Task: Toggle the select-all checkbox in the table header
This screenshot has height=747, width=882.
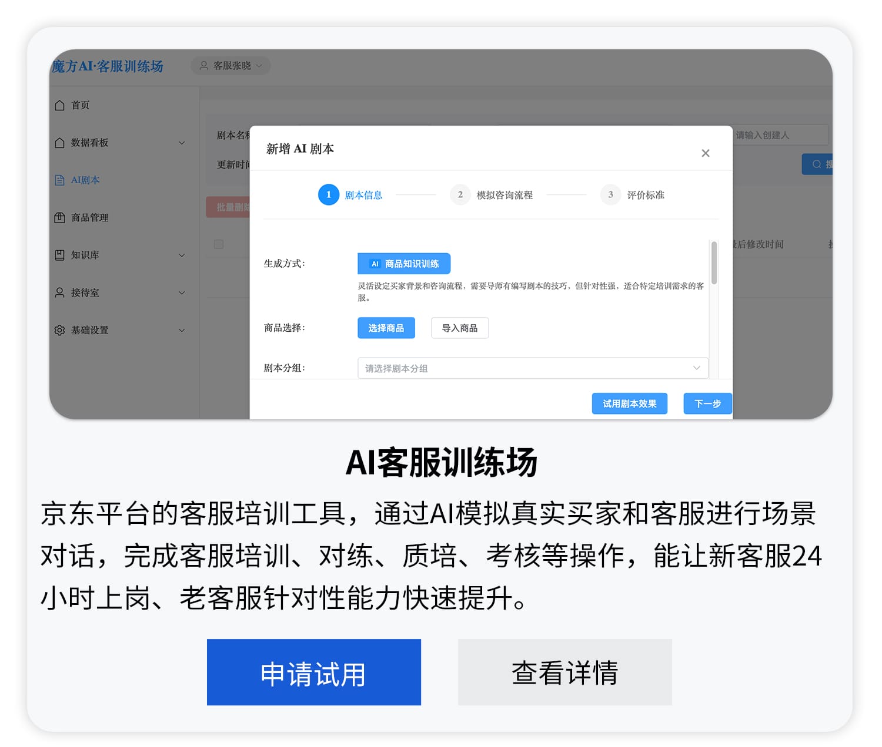Action: pyautogui.click(x=219, y=245)
